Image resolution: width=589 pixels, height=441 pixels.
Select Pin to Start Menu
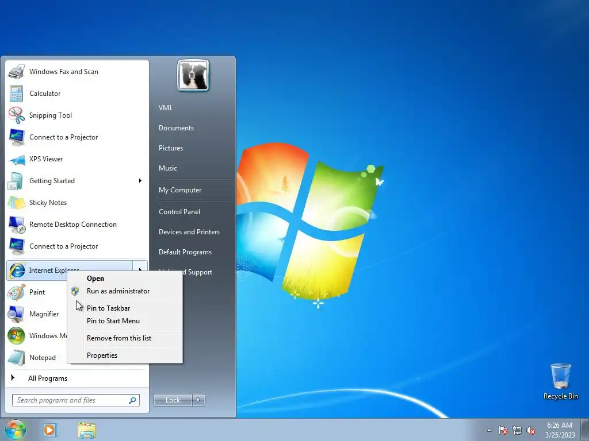click(113, 321)
